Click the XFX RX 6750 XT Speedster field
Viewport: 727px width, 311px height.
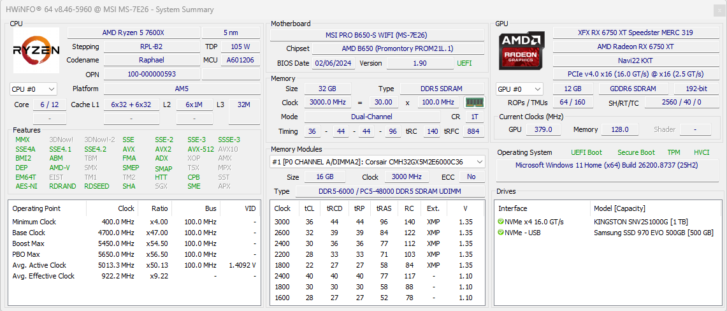[637, 33]
